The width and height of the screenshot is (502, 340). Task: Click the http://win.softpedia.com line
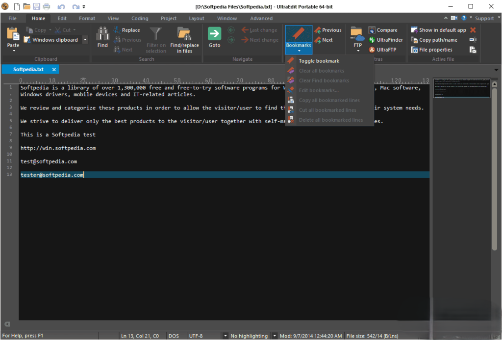pos(58,148)
